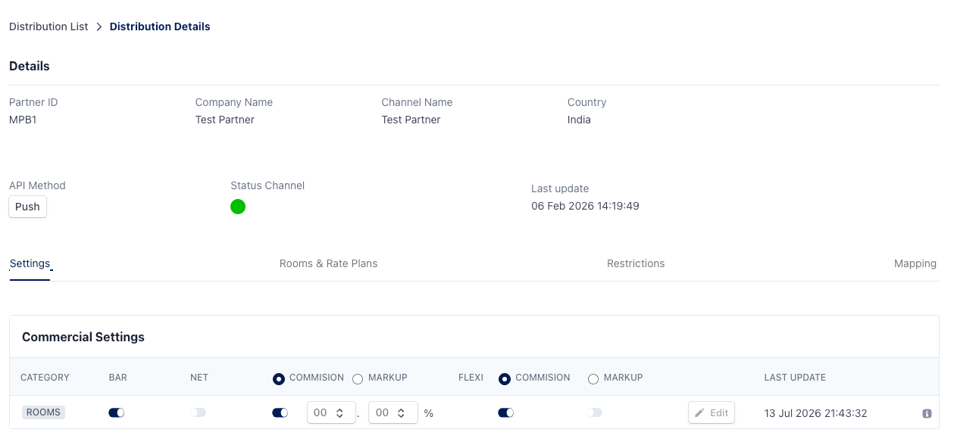Open the Restrictions tab
Screen dimensions: 954x448
636,263
